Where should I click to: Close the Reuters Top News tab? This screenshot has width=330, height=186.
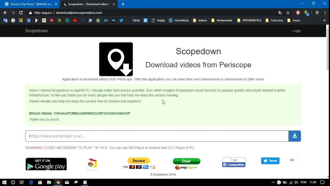click(56, 4)
